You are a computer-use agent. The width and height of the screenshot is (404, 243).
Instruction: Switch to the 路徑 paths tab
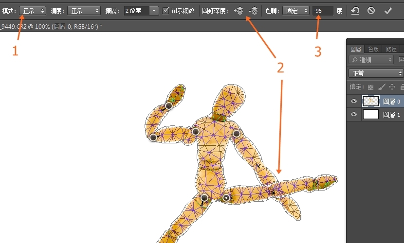391,49
